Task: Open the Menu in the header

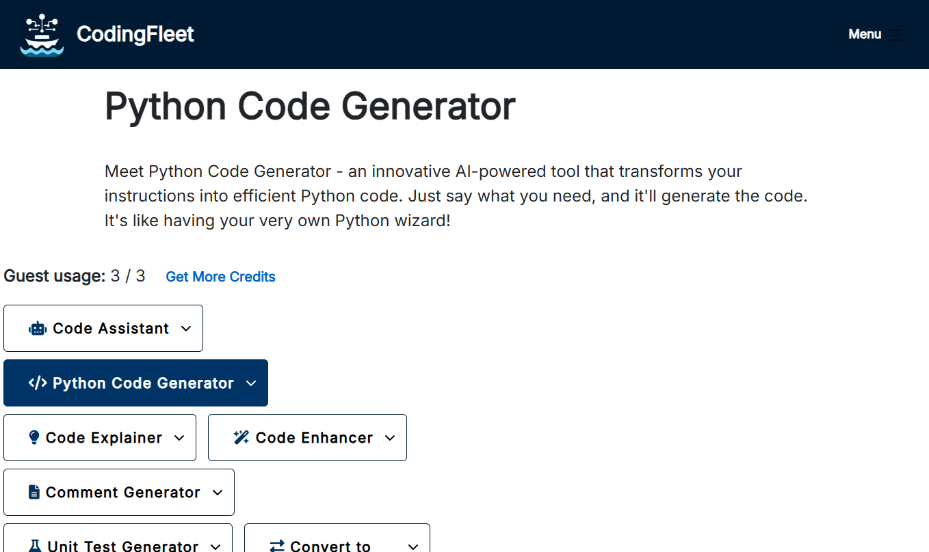Action: (865, 34)
